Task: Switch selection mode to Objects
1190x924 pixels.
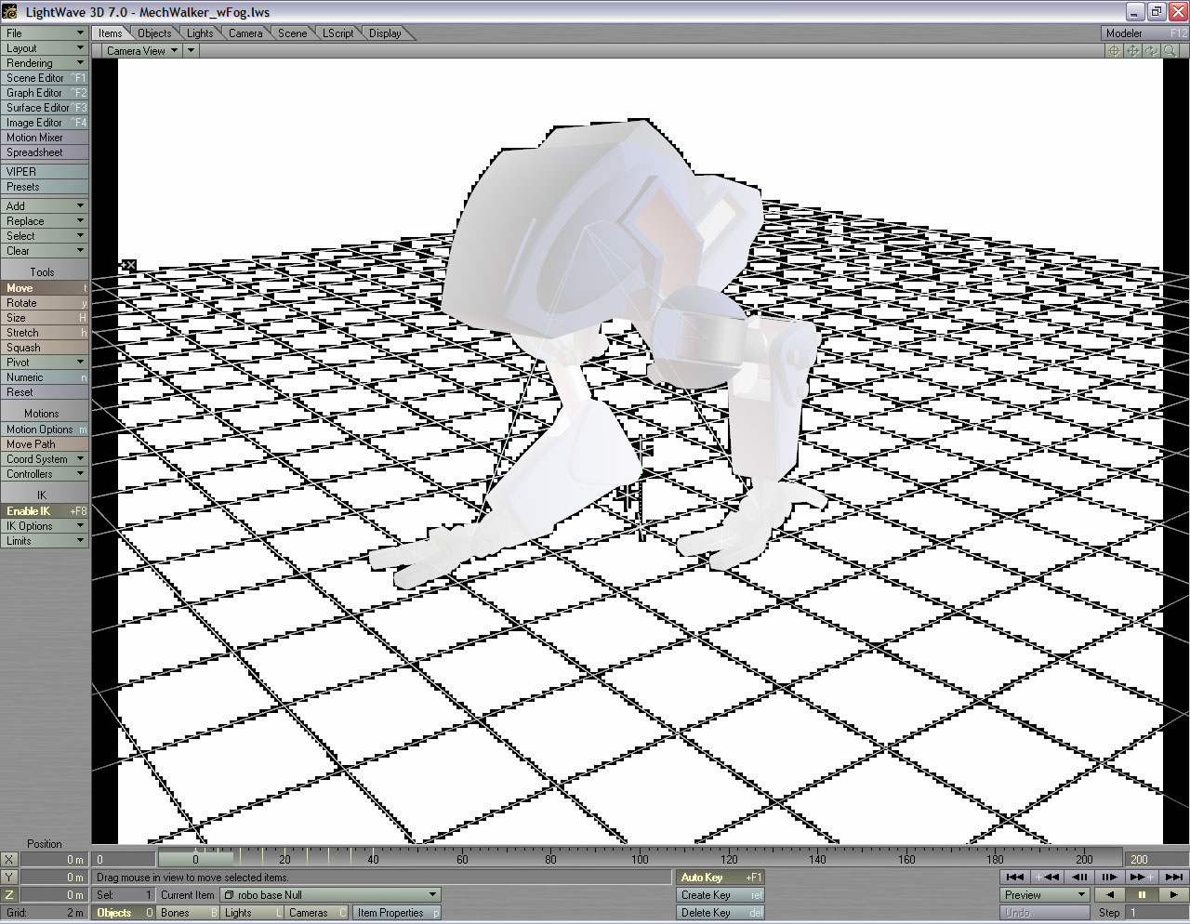Action: [125, 913]
